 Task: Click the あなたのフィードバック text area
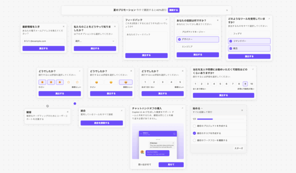pyautogui.click(x=147, y=41)
